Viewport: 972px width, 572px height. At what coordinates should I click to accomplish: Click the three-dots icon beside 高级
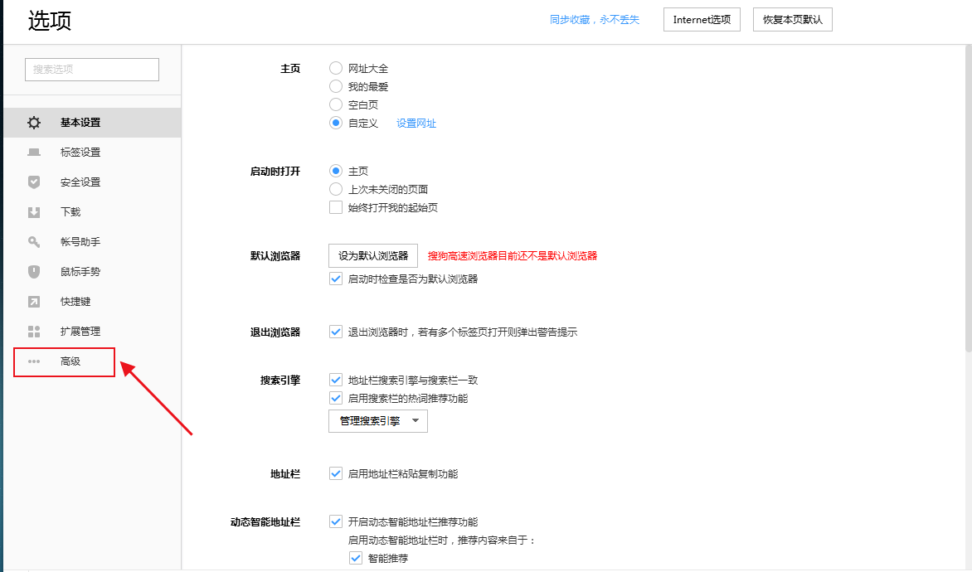click(x=34, y=361)
